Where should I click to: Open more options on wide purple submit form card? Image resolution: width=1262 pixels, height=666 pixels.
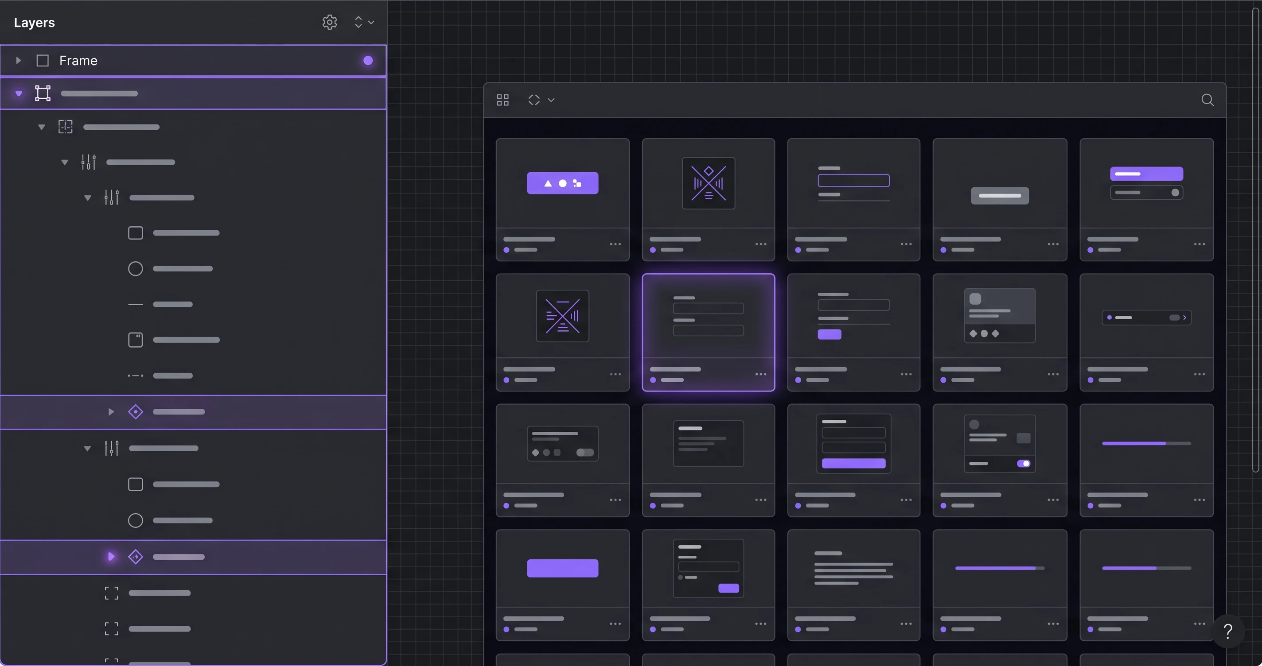[x=906, y=500]
